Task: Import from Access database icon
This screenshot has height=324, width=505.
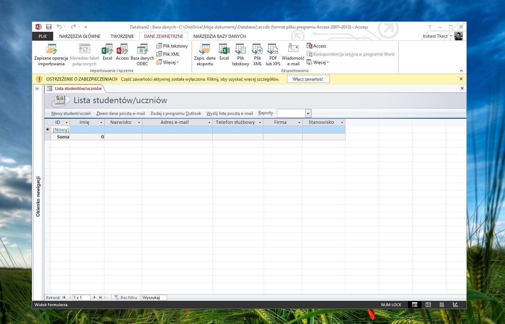Action: 122,52
